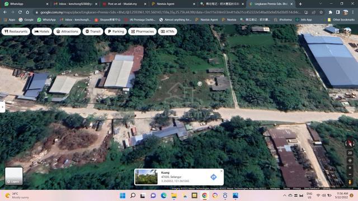Select the Street View pegman
Image resolution: width=358 pixels, height=201 pixels.
[x=350, y=182]
